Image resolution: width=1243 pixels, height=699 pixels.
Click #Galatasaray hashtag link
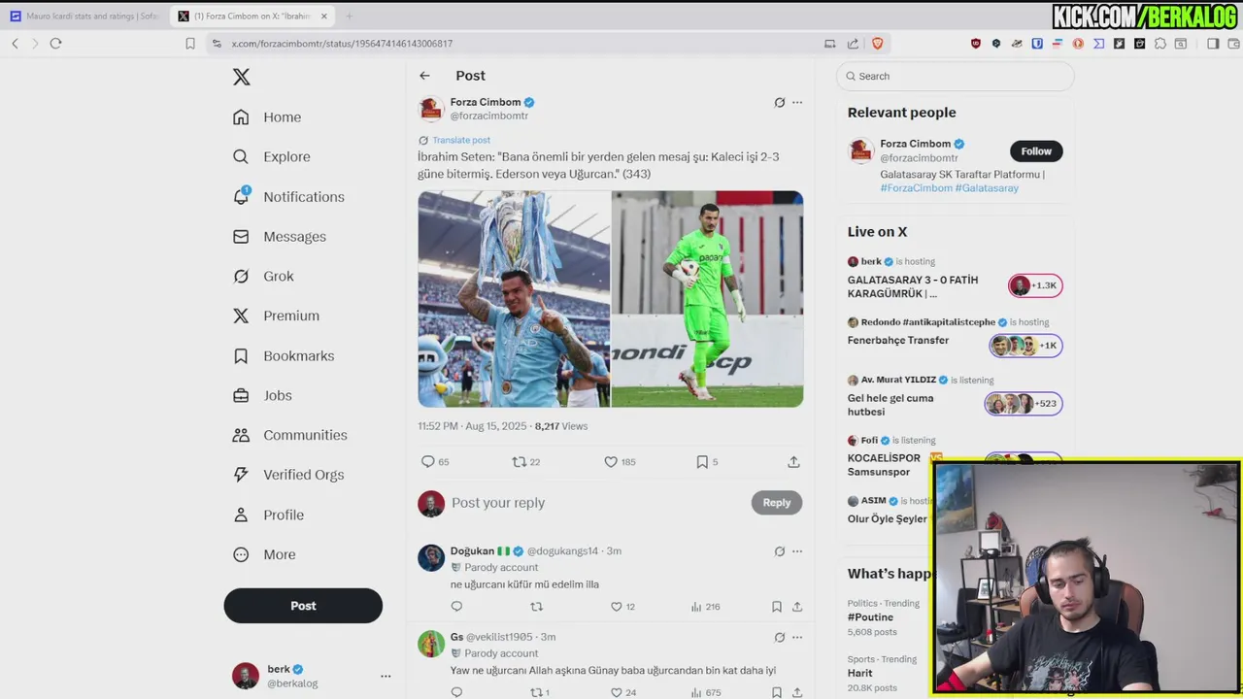[x=987, y=188]
